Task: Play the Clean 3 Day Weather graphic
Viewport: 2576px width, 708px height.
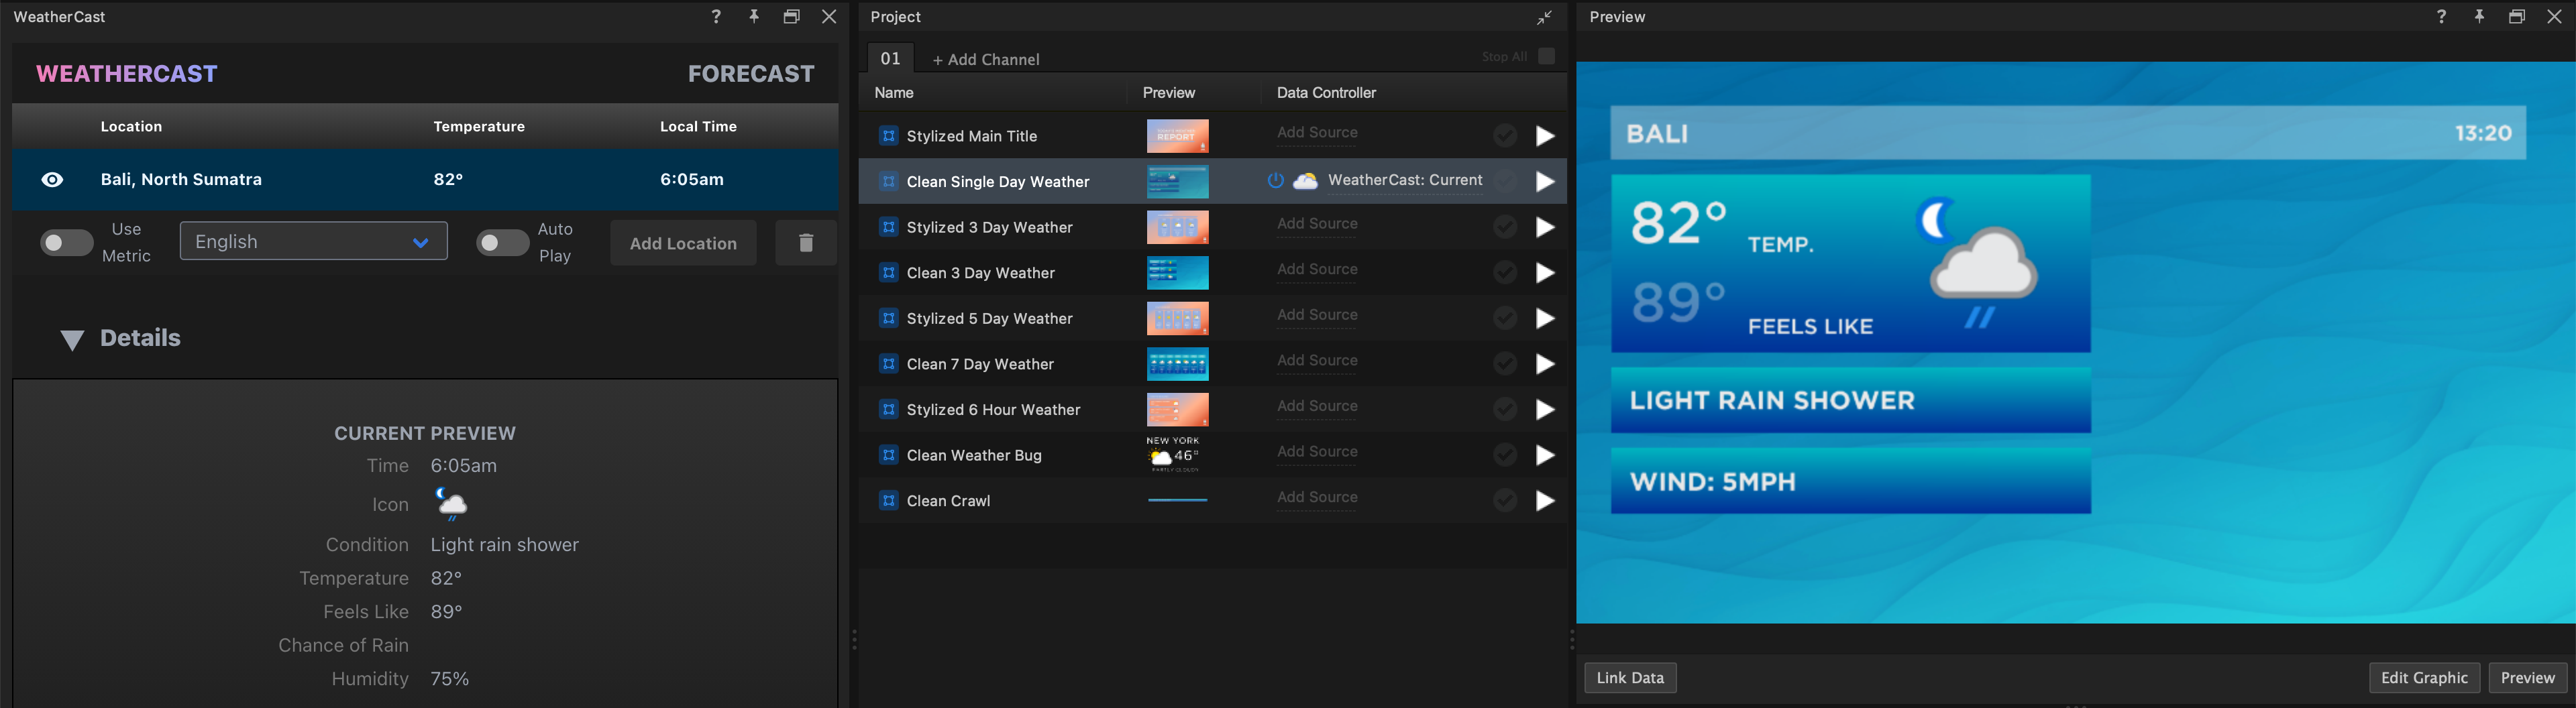Action: pos(1545,272)
